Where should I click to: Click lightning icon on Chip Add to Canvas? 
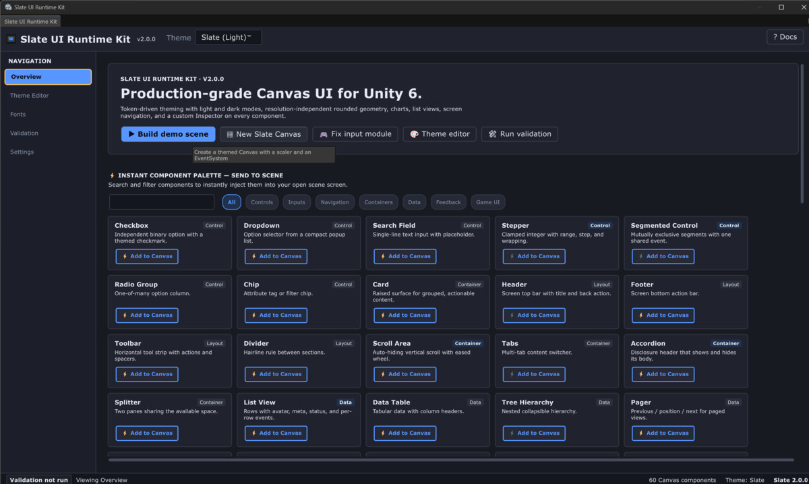pos(253,315)
